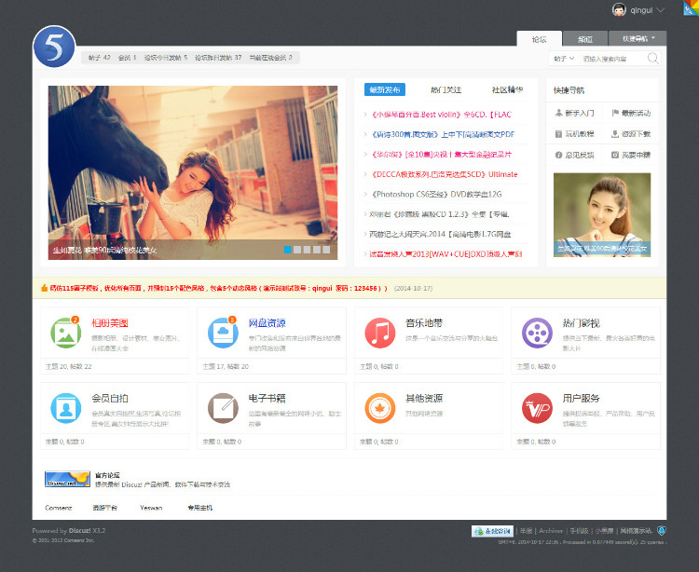This screenshot has width=699, height=572.
Task: Select the 社区精华 tab
Action: tap(507, 90)
